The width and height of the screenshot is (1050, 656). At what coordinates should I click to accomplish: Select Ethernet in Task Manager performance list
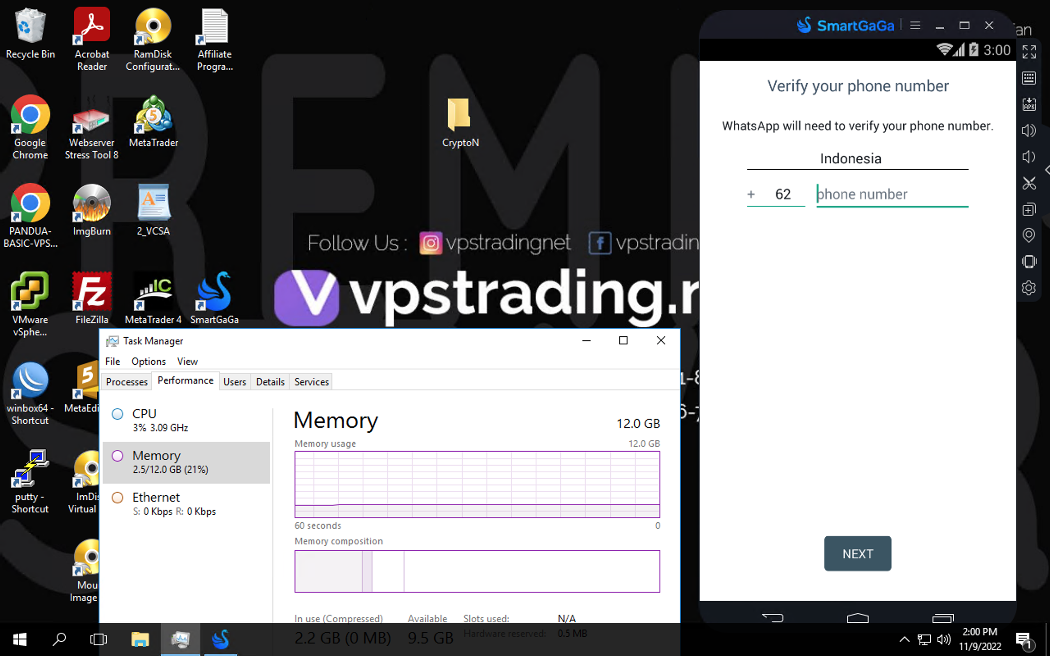click(187, 504)
